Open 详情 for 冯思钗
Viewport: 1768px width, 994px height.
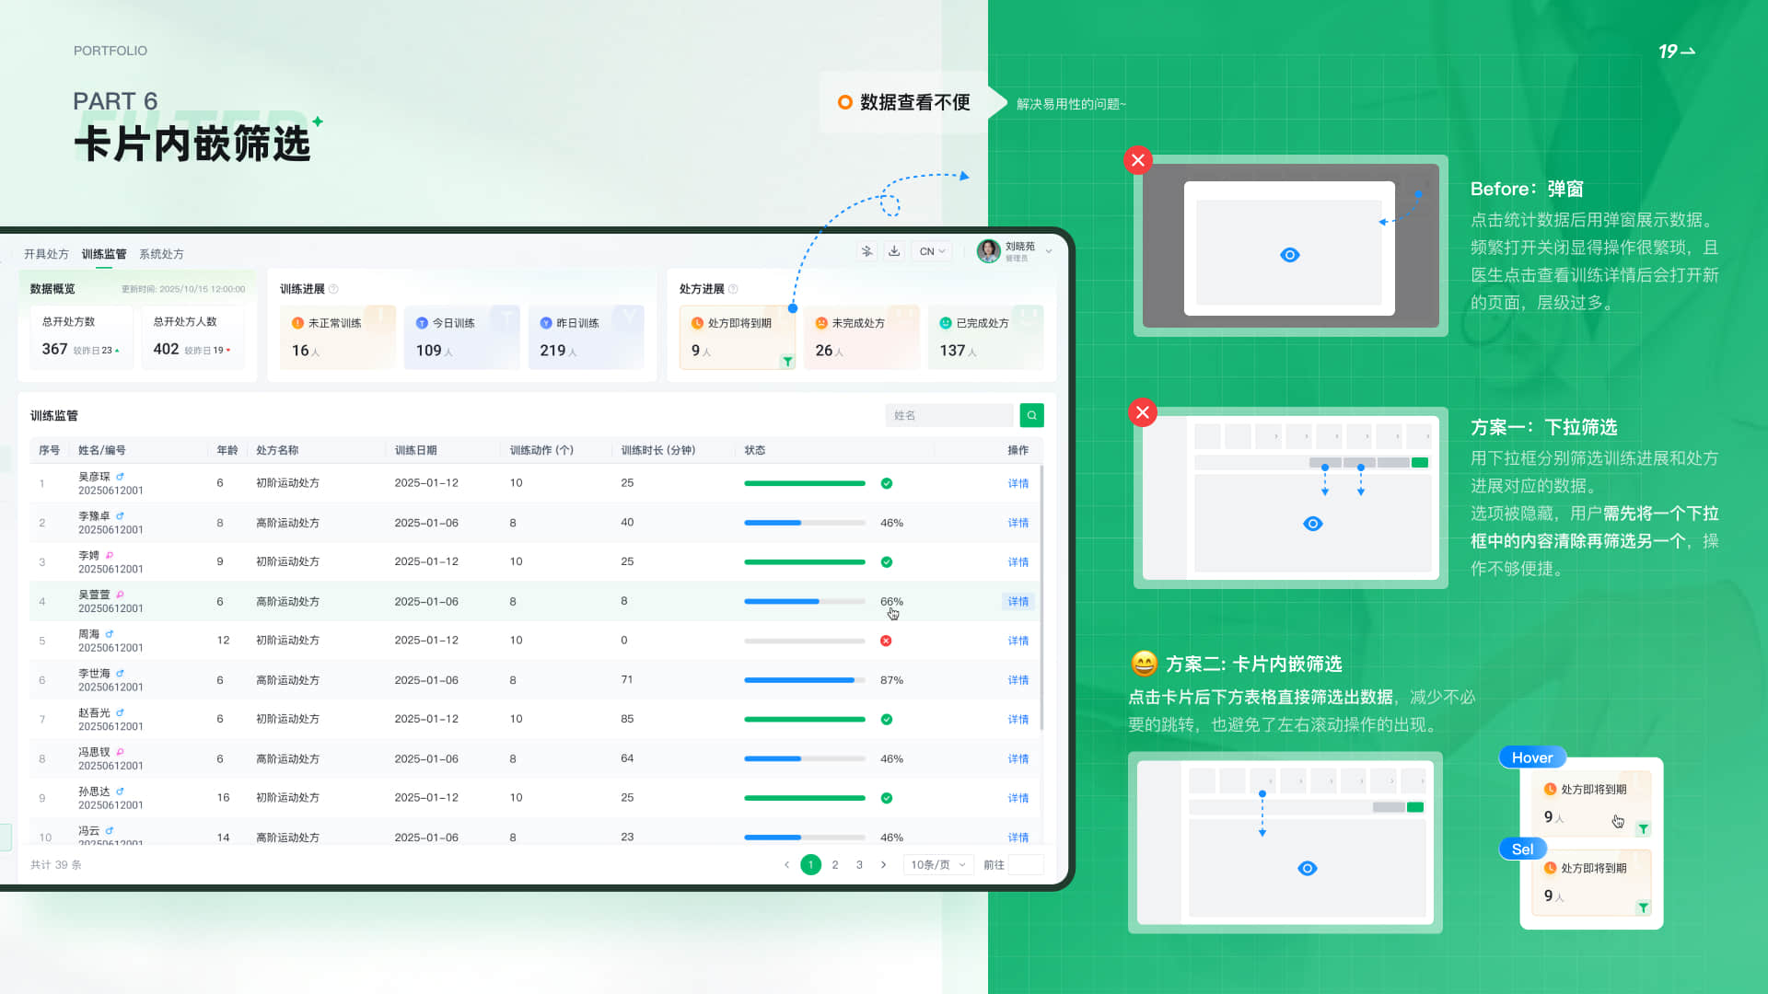click(1018, 759)
